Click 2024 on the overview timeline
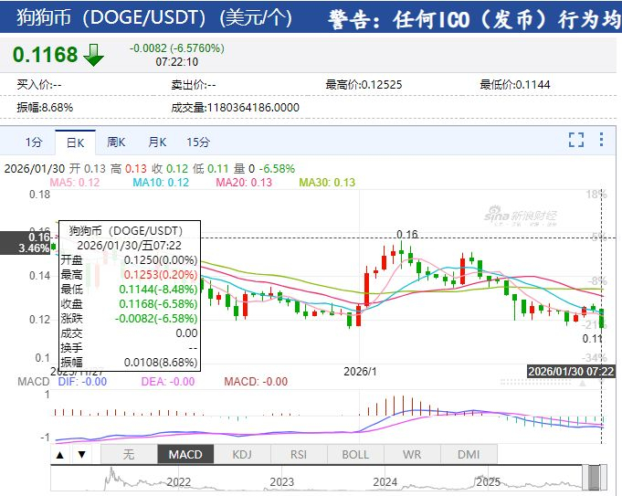622x496 pixels. [x=385, y=482]
